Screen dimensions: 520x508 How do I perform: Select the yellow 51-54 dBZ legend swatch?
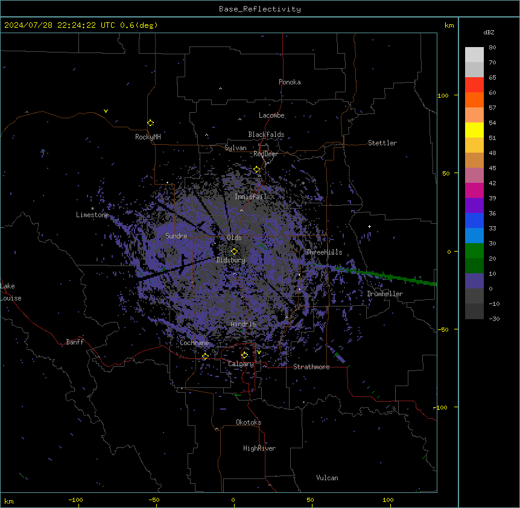[x=474, y=130]
